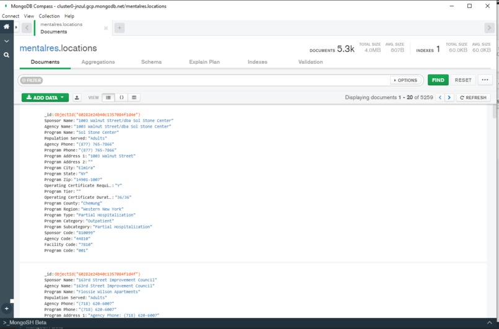Select Program Region "Western New York" value
The height and width of the screenshot is (329, 499).
tap(102, 209)
